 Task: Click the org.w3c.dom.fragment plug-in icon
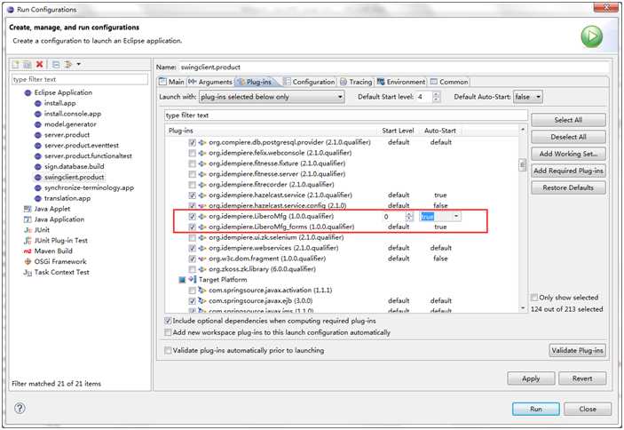tap(202, 259)
